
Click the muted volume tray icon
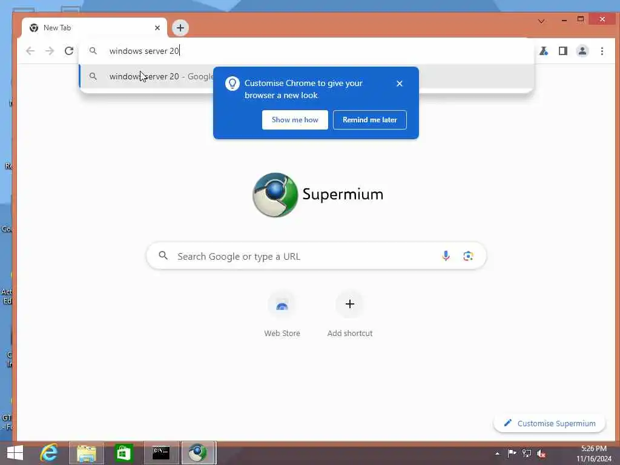pos(541,453)
